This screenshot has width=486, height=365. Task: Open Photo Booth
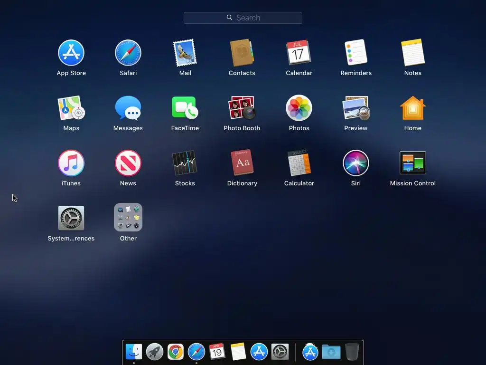[x=242, y=108]
